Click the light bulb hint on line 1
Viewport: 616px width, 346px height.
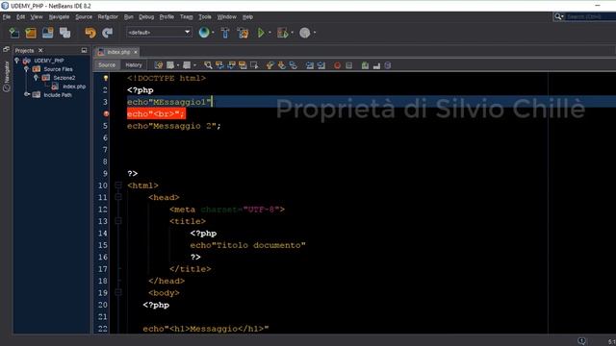tap(106, 78)
